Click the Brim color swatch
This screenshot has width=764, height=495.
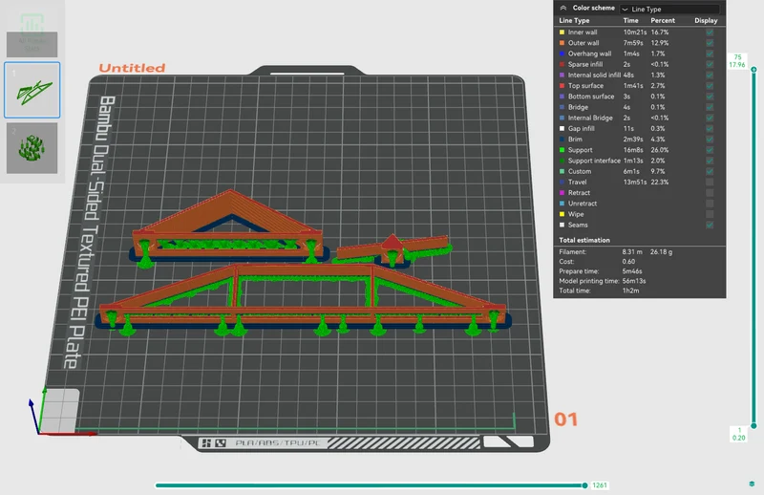coord(562,140)
